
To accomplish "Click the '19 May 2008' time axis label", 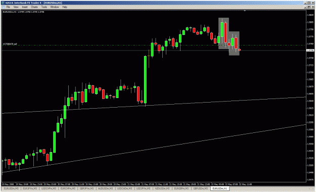I will coord(8,184).
